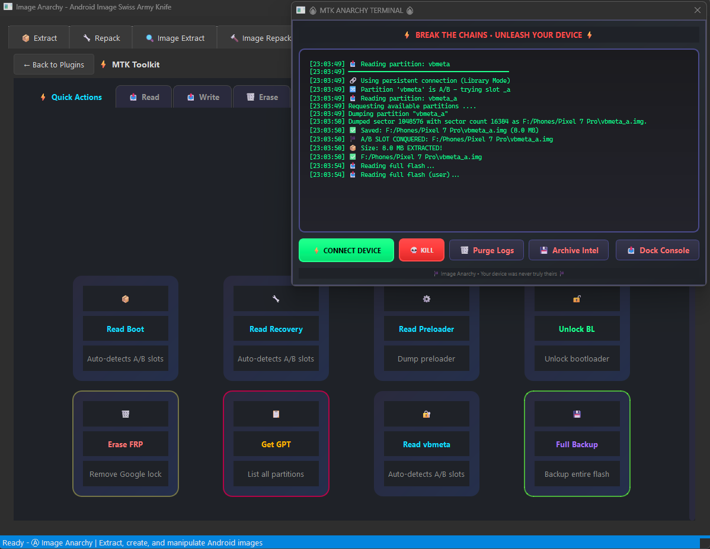Click Purge Logs in the terminal window
The width and height of the screenshot is (710, 549).
click(486, 250)
